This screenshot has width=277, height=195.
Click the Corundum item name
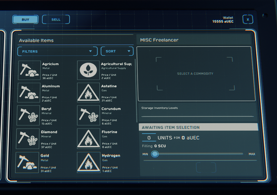tap(111, 109)
